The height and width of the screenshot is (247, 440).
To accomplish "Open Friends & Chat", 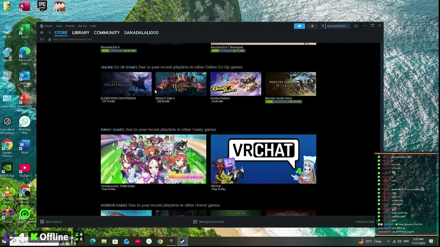I will pyautogui.click(x=365, y=222).
